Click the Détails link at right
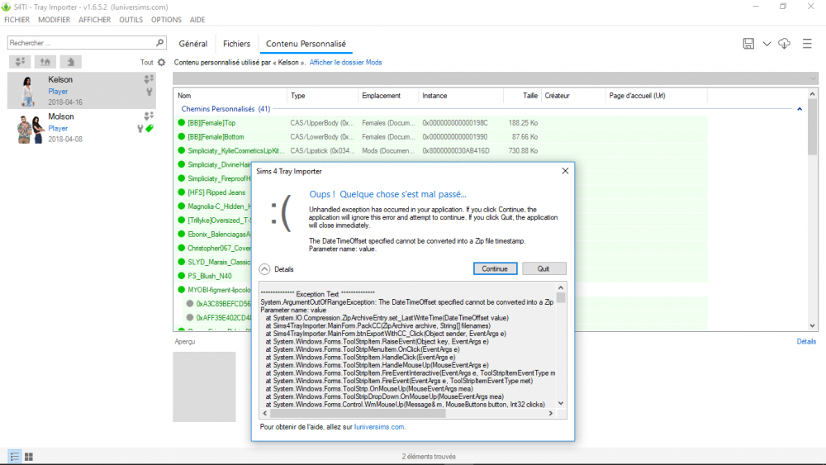Viewport: 826px width, 465px height. (x=806, y=341)
